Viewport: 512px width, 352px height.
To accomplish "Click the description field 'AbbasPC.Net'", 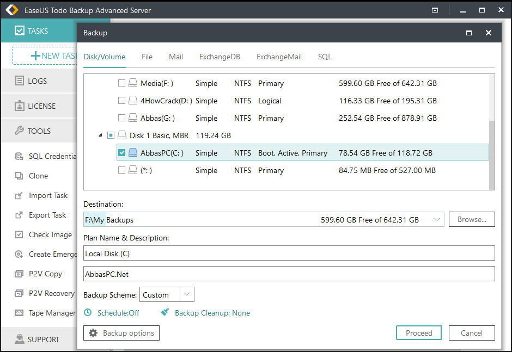I will (289, 274).
